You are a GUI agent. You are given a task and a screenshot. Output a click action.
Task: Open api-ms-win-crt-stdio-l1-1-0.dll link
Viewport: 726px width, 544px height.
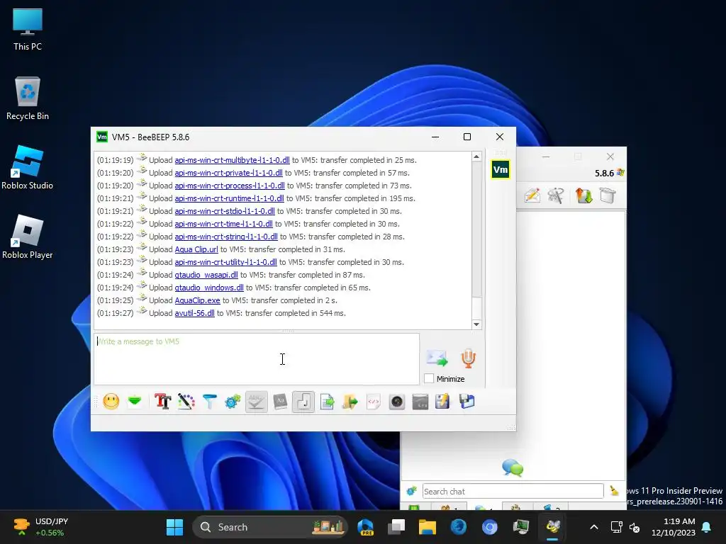(x=225, y=211)
